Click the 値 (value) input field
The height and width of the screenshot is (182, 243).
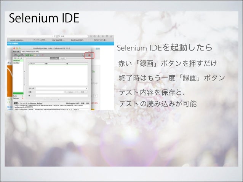click(62, 96)
